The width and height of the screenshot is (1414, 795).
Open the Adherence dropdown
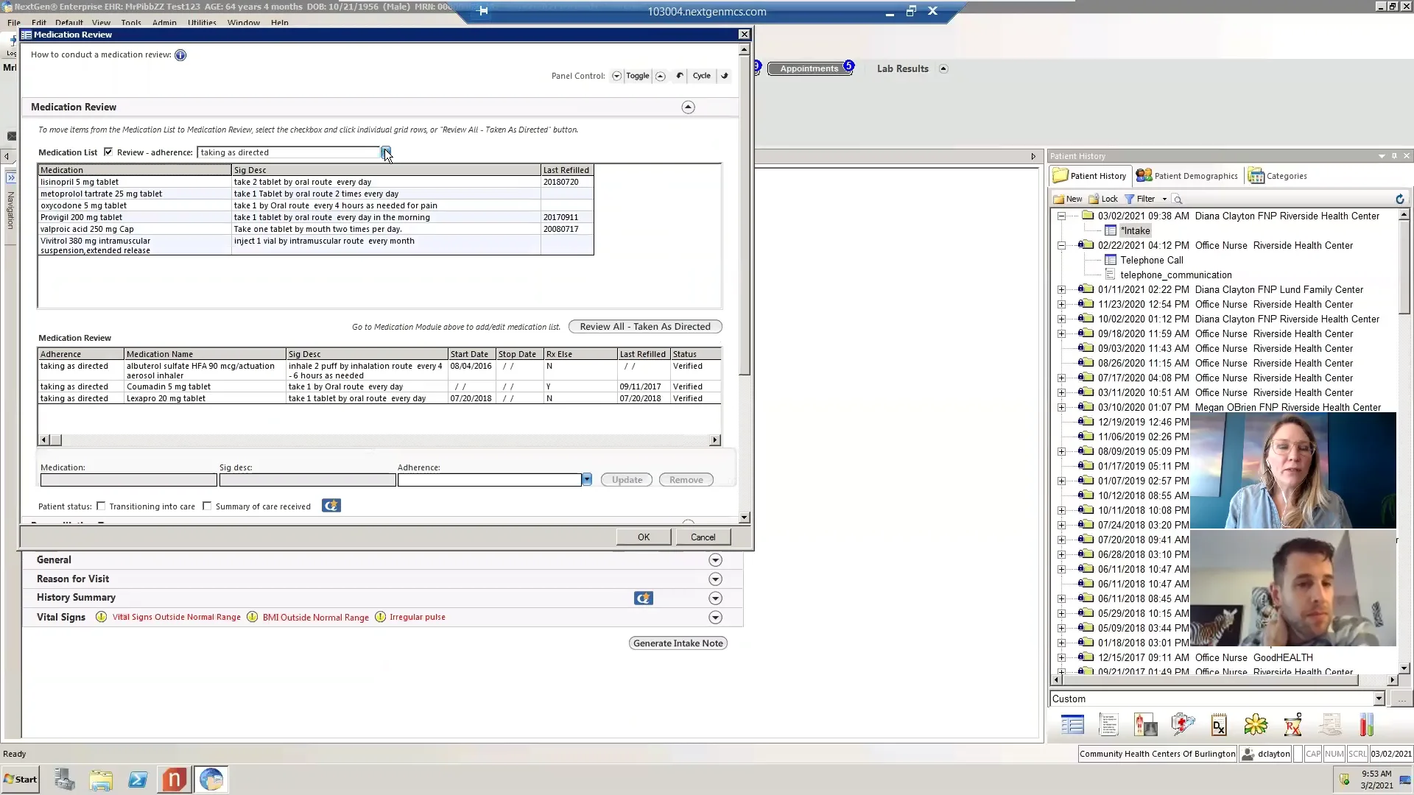tap(586, 479)
